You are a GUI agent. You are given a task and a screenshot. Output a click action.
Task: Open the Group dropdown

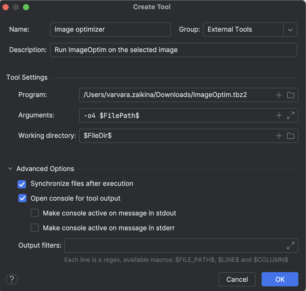[x=290, y=30]
